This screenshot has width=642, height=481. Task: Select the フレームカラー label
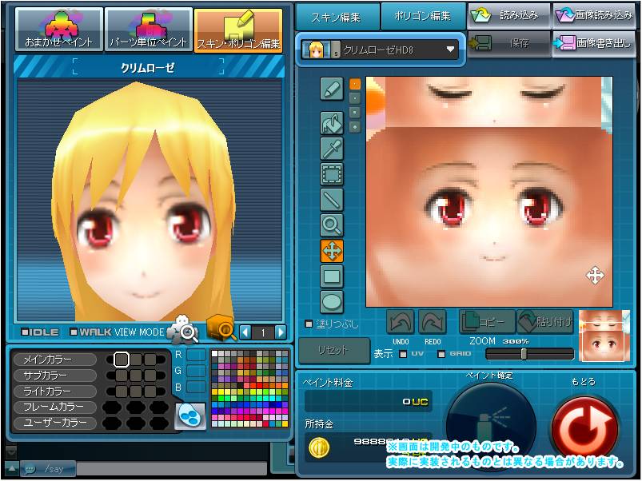(x=54, y=407)
